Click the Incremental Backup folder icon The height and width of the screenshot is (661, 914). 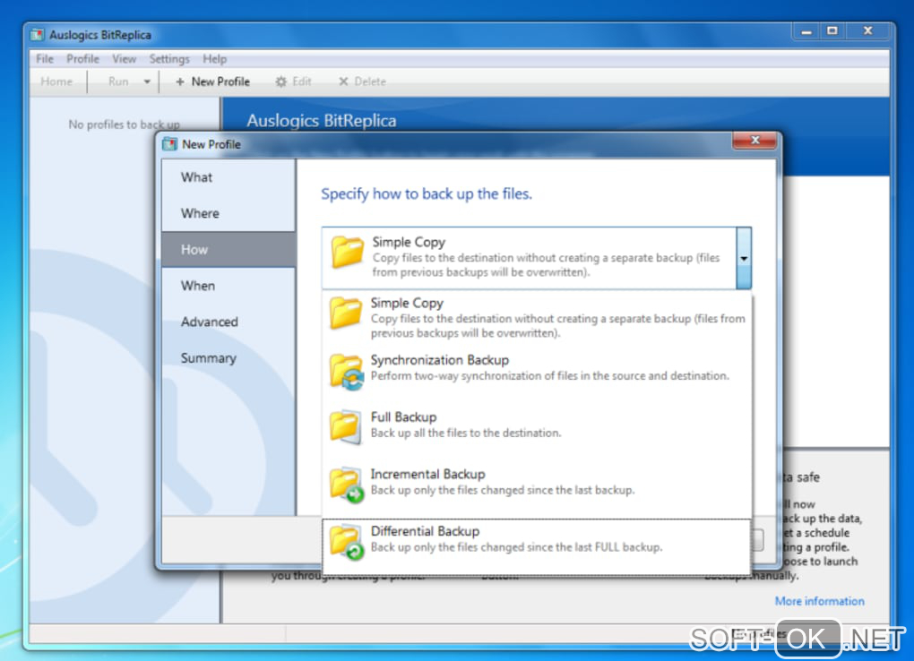[x=346, y=485]
